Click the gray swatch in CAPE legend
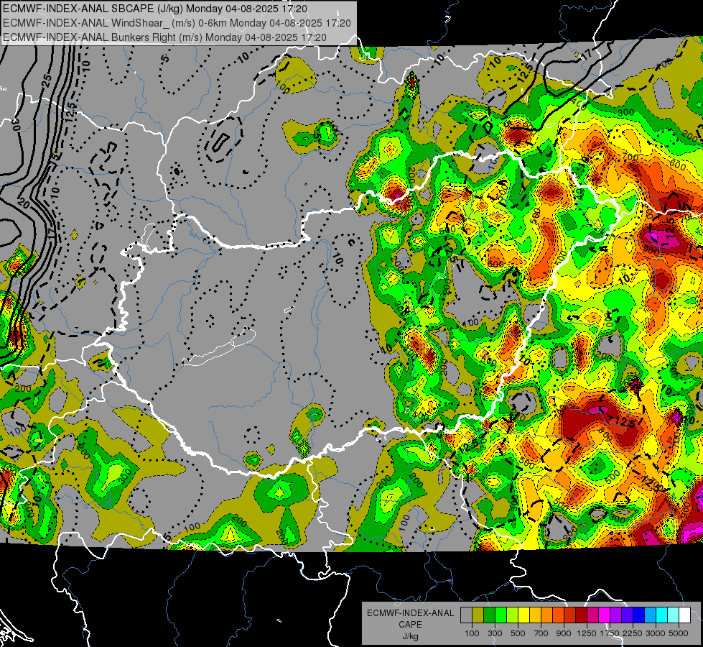 tap(466, 615)
